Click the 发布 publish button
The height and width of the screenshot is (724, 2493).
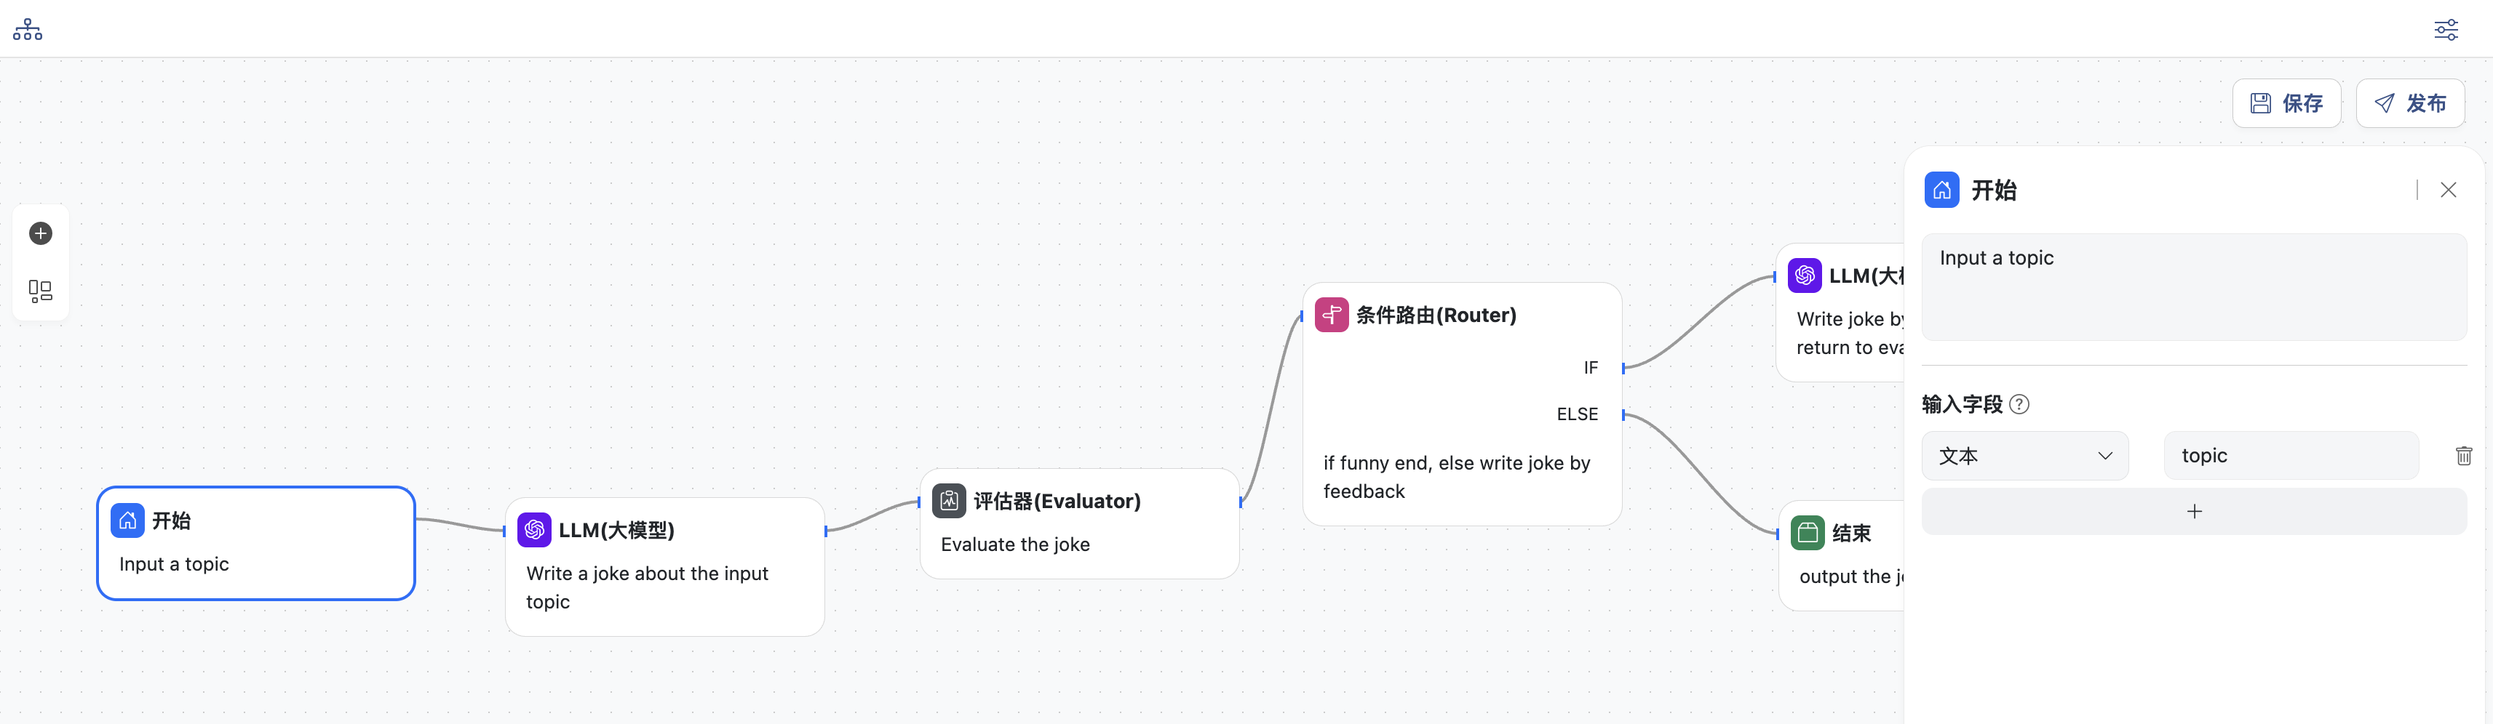2410,103
